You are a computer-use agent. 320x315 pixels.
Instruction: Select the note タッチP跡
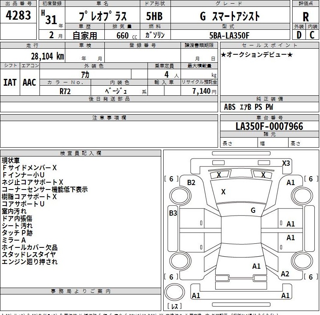[17, 233]
